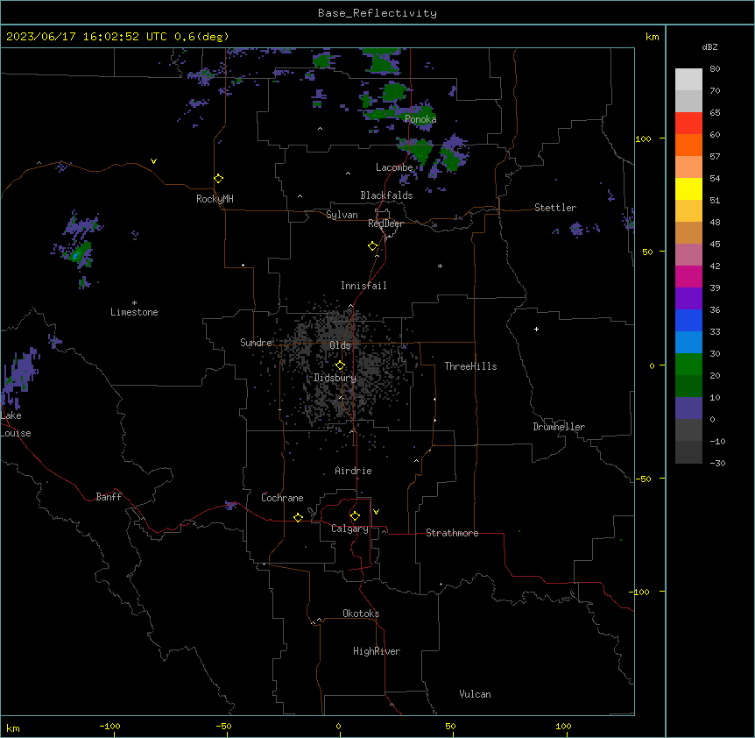
Task: Click the Banff label on the map
Action: (x=109, y=497)
